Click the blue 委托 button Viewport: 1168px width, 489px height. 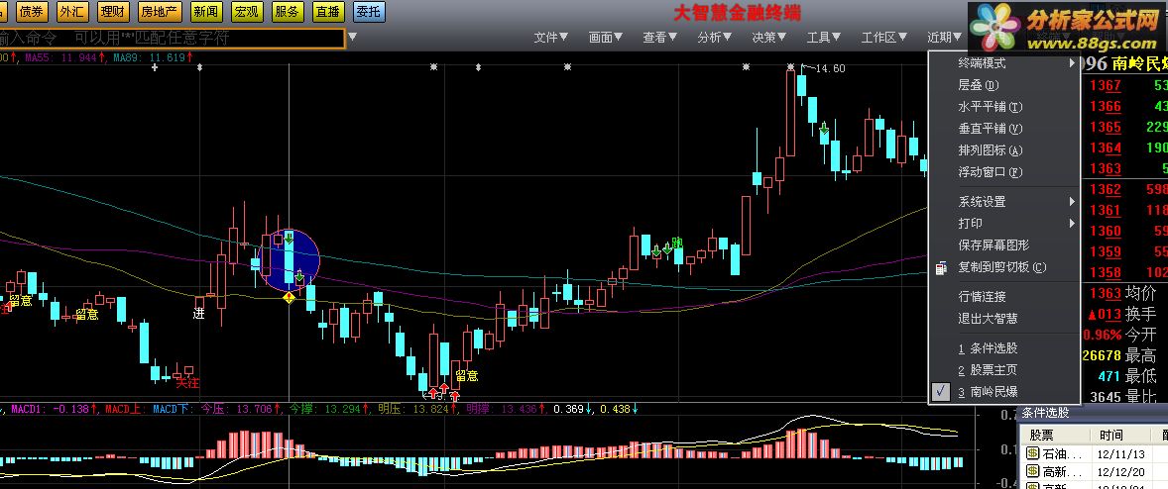369,11
